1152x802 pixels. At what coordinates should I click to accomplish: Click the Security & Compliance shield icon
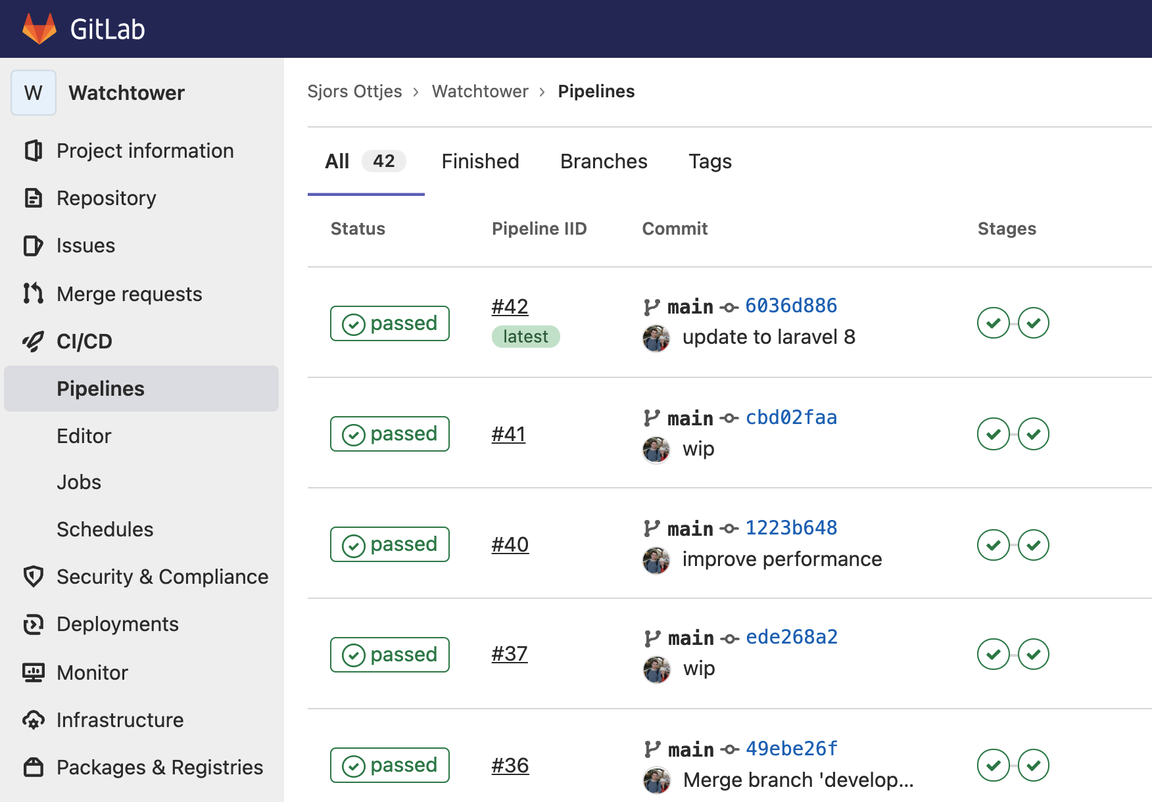tap(34, 577)
